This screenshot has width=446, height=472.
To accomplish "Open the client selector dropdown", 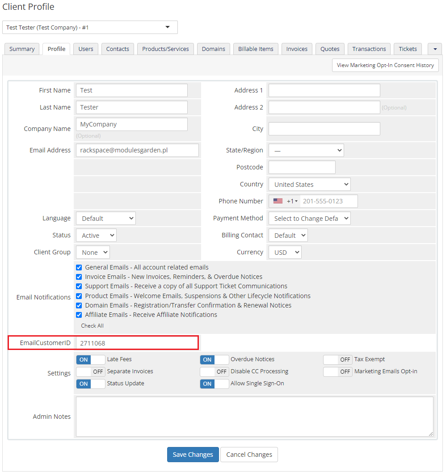I will [x=90, y=27].
